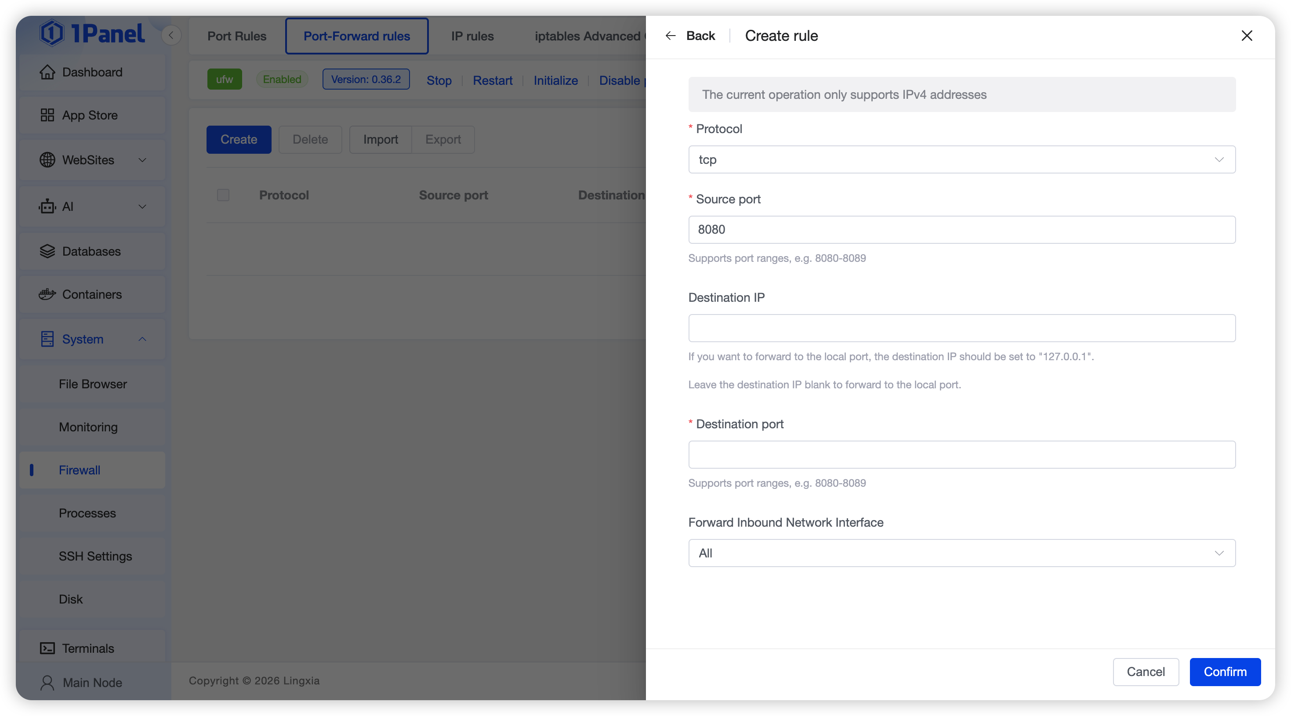Toggle the select-all checkbox in table header
1291x716 pixels.
[x=223, y=195]
